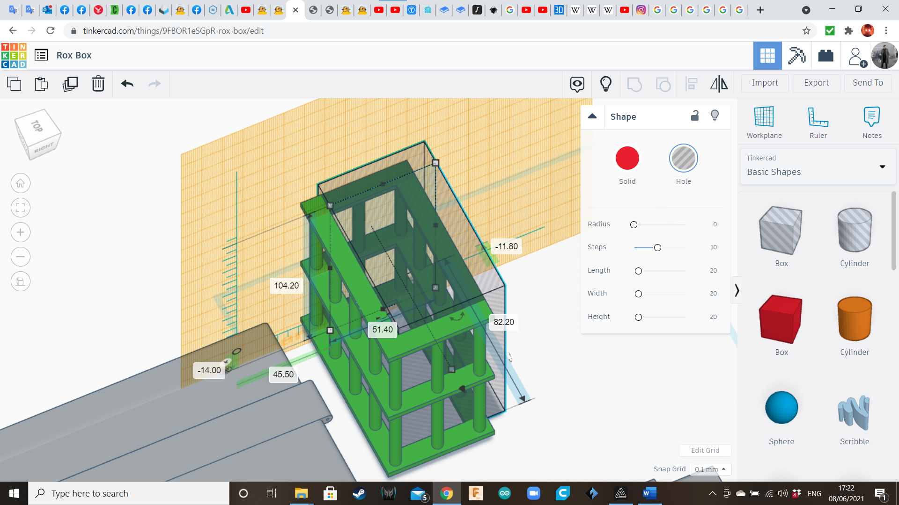The image size is (899, 505).
Task: Select the Delete object icon
Action: [x=98, y=83]
